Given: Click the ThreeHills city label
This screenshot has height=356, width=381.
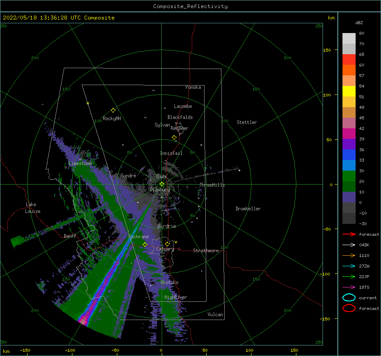Looking at the screenshot, I should [213, 185].
